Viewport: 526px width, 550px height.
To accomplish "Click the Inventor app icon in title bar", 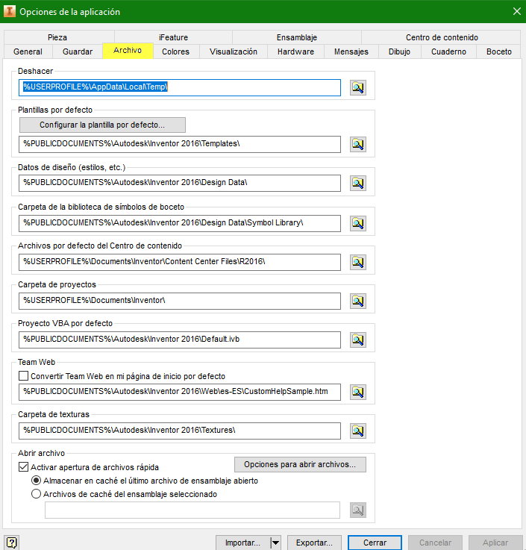I will 10,11.
